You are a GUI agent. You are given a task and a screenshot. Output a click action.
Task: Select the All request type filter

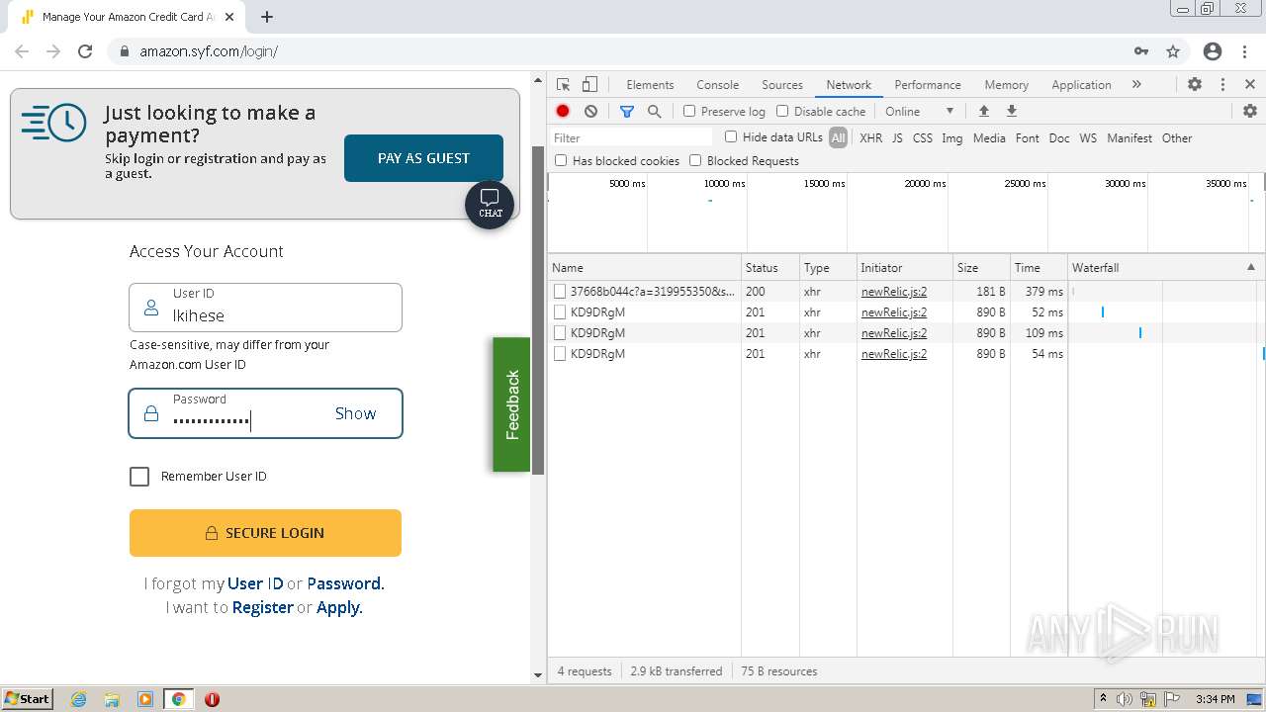point(839,138)
